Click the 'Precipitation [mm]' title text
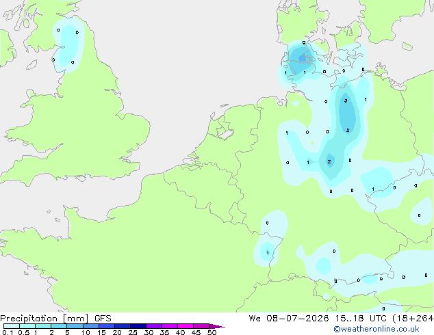Viewport: 434px width, 335px height. tap(44, 319)
